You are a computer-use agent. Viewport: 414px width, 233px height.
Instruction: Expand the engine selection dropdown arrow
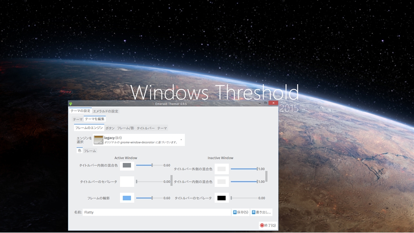[x=181, y=140]
